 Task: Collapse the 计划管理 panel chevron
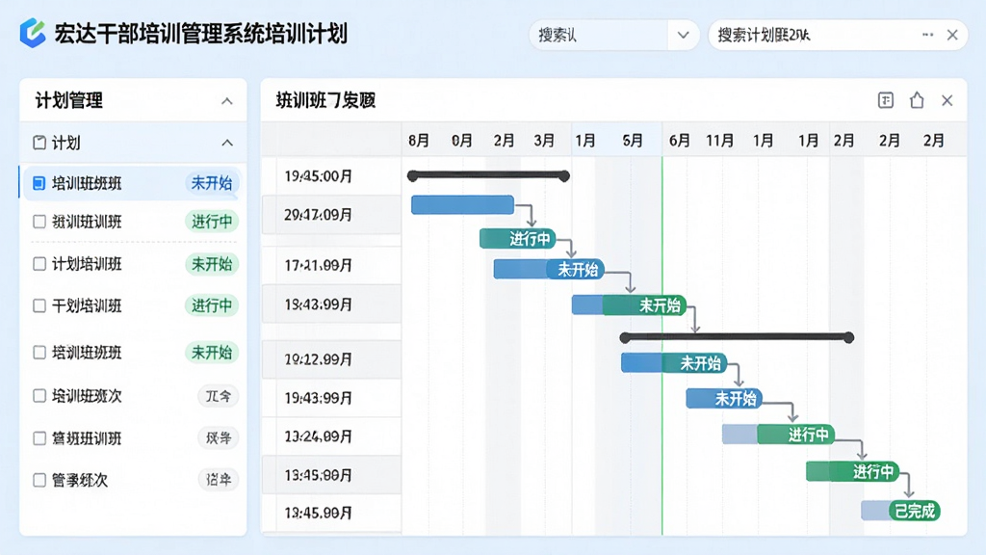pyautogui.click(x=227, y=100)
